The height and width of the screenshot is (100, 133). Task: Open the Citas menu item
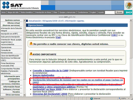point(55,12)
